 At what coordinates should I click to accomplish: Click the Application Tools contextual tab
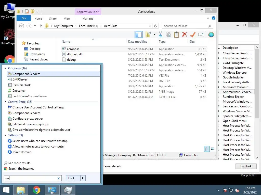coord(88,12)
